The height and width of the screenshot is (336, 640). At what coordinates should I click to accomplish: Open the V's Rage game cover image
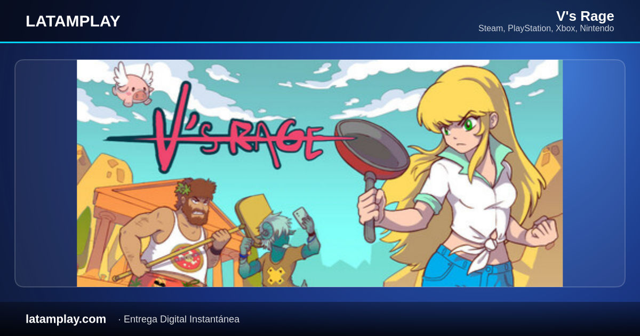tap(320, 173)
